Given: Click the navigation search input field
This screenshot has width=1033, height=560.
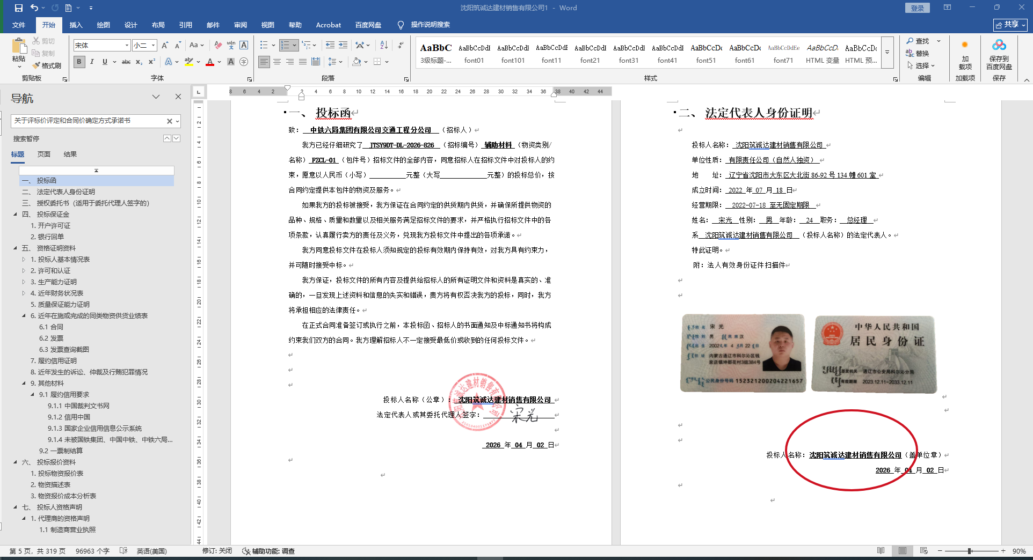Looking at the screenshot, I should click(x=88, y=121).
